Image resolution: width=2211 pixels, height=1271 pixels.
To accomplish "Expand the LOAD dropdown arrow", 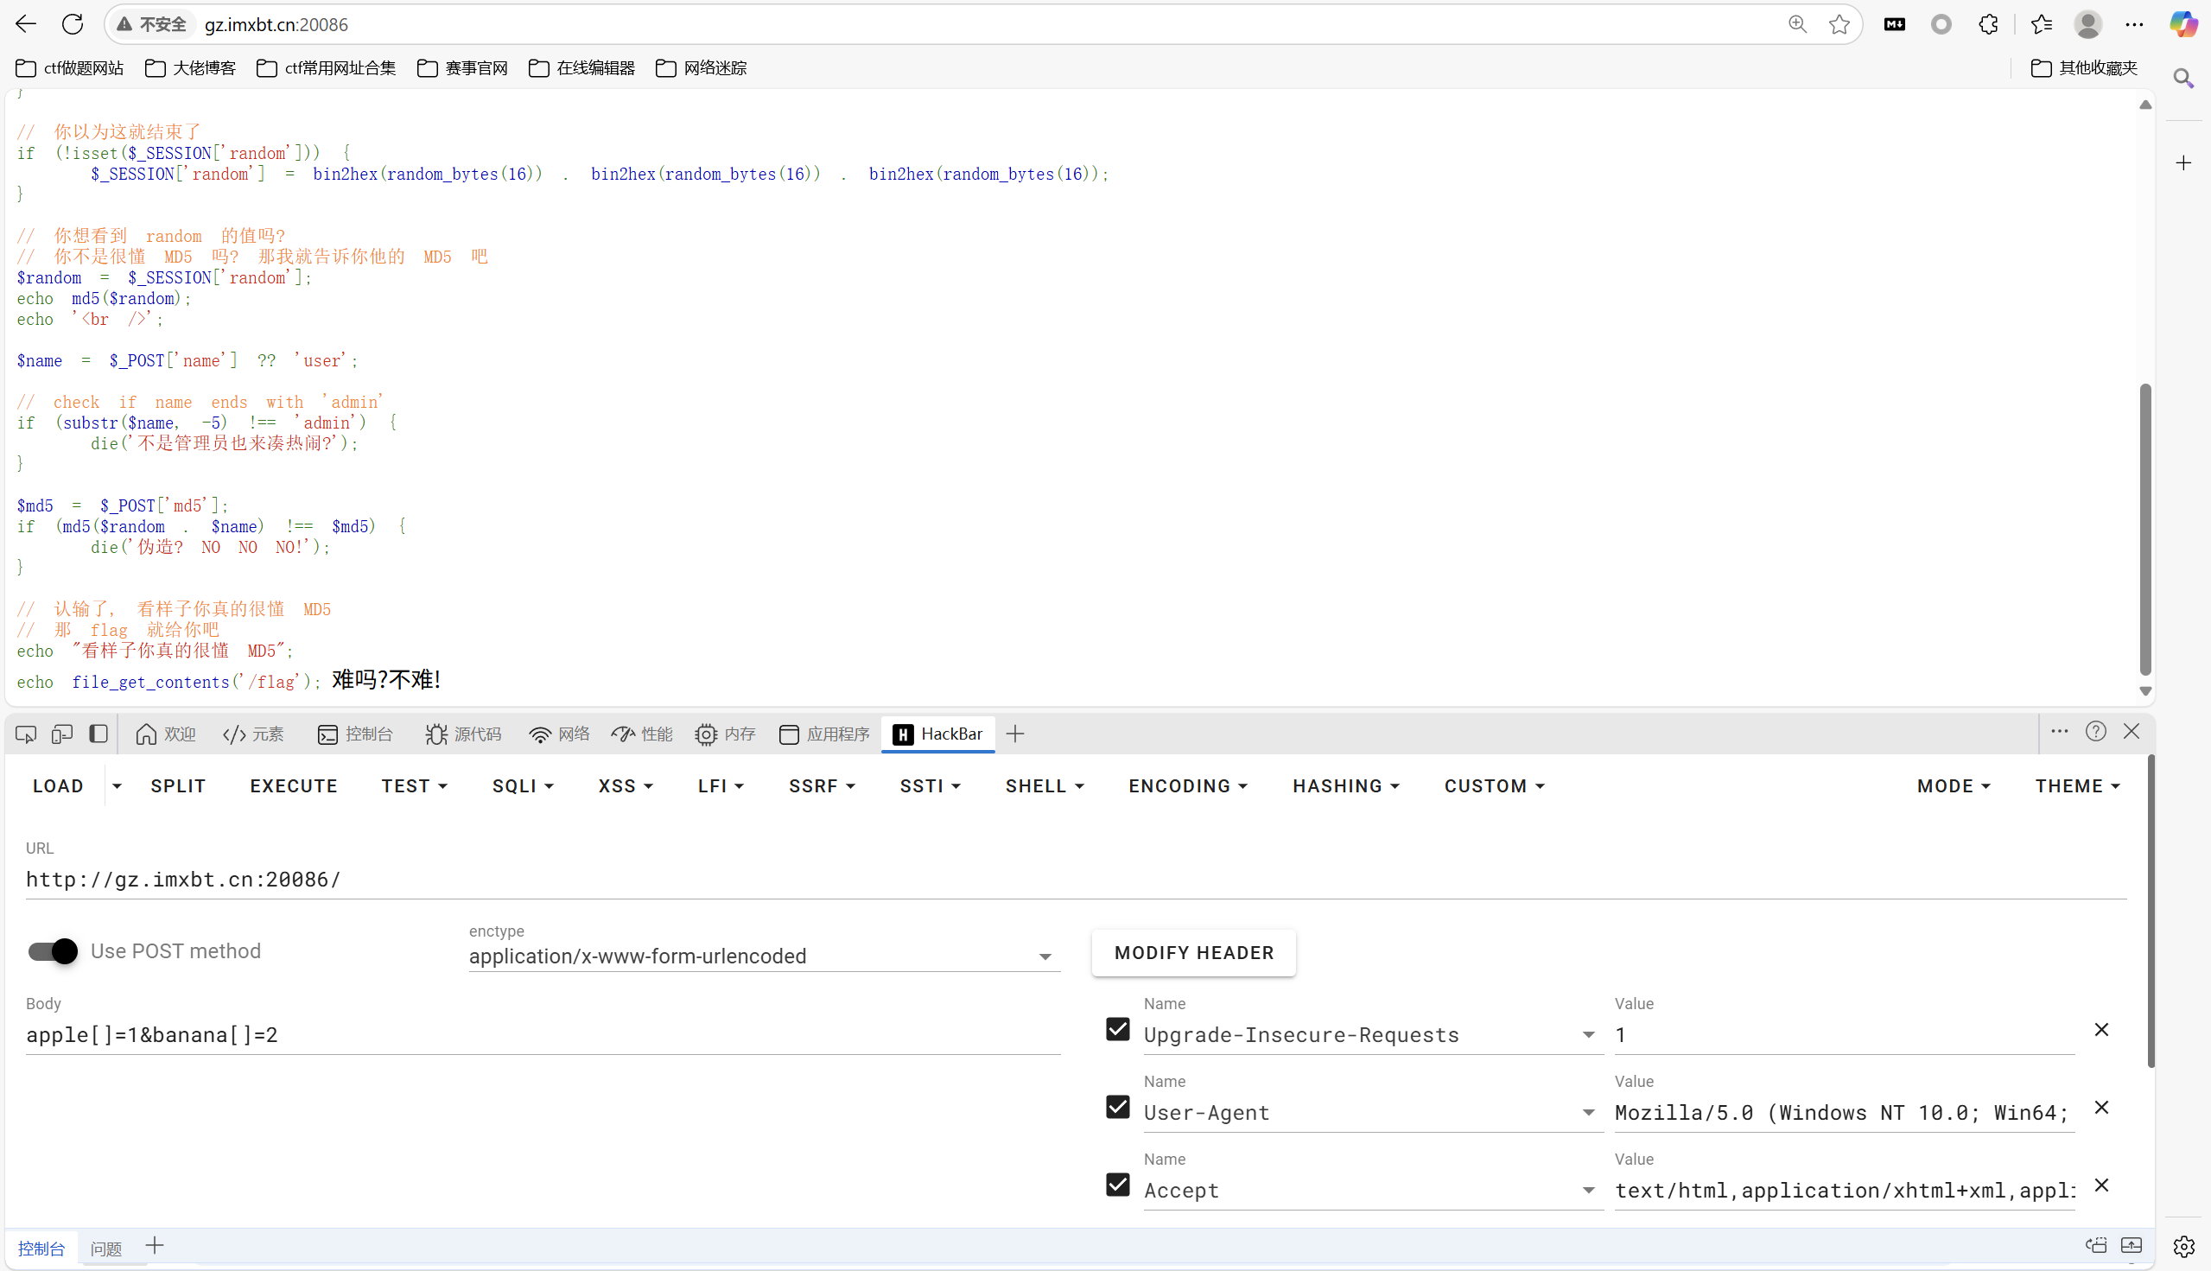I will [x=117, y=786].
